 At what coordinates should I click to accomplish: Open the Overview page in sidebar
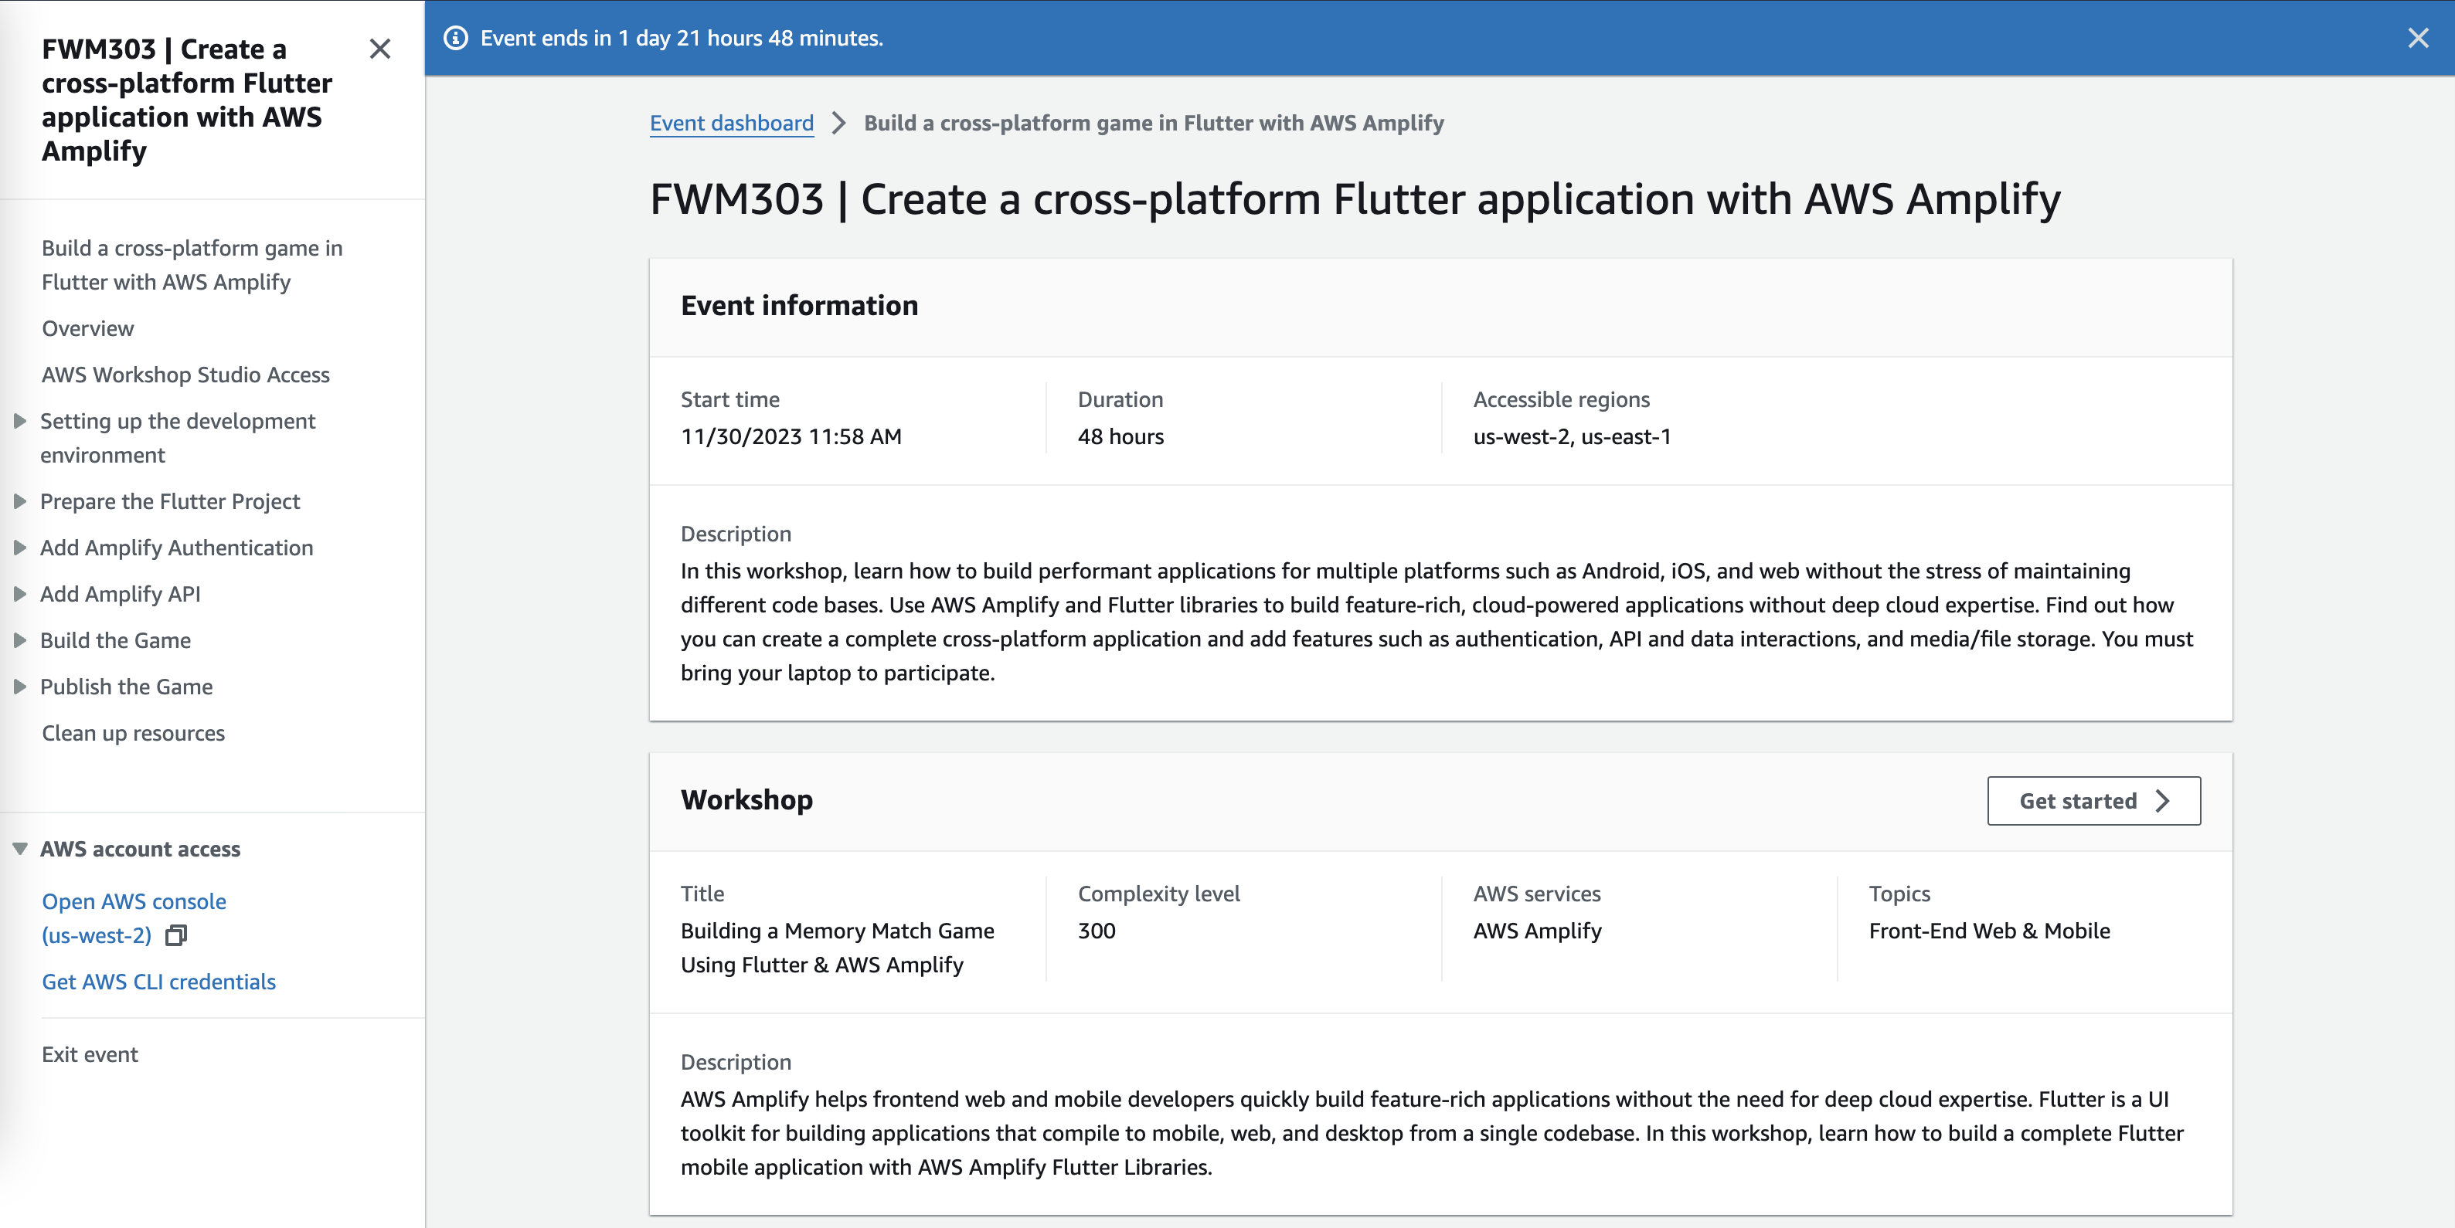point(87,329)
